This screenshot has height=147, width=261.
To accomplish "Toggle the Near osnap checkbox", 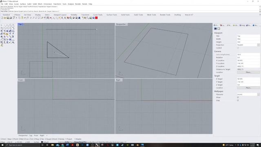I will 7,139.
